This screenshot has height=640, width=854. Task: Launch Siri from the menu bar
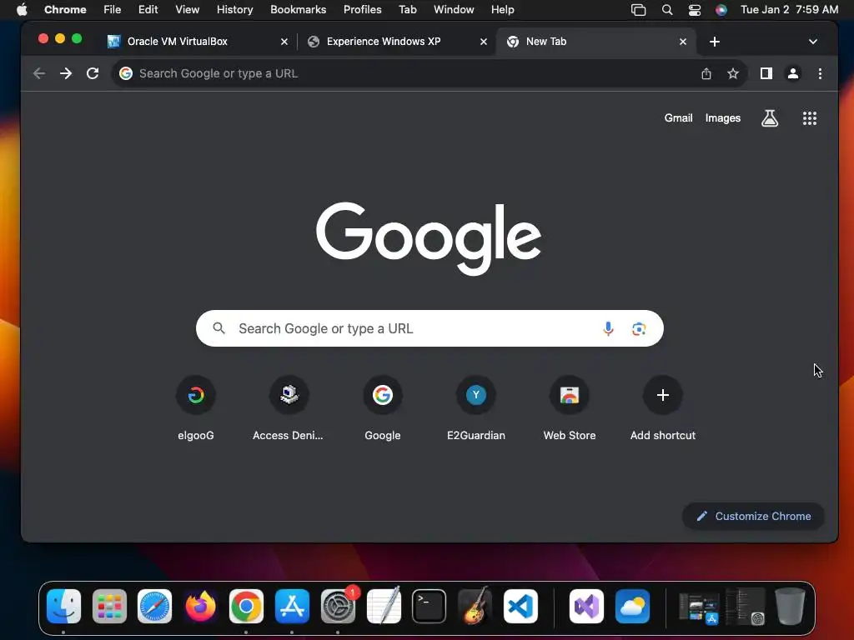[721, 10]
